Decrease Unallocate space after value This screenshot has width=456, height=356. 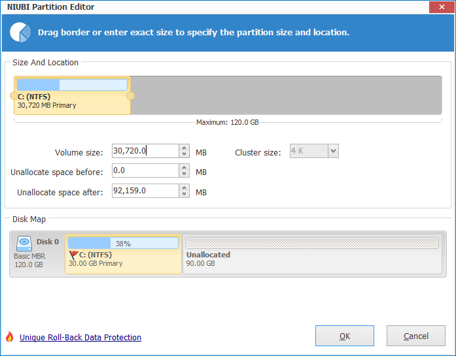point(184,194)
